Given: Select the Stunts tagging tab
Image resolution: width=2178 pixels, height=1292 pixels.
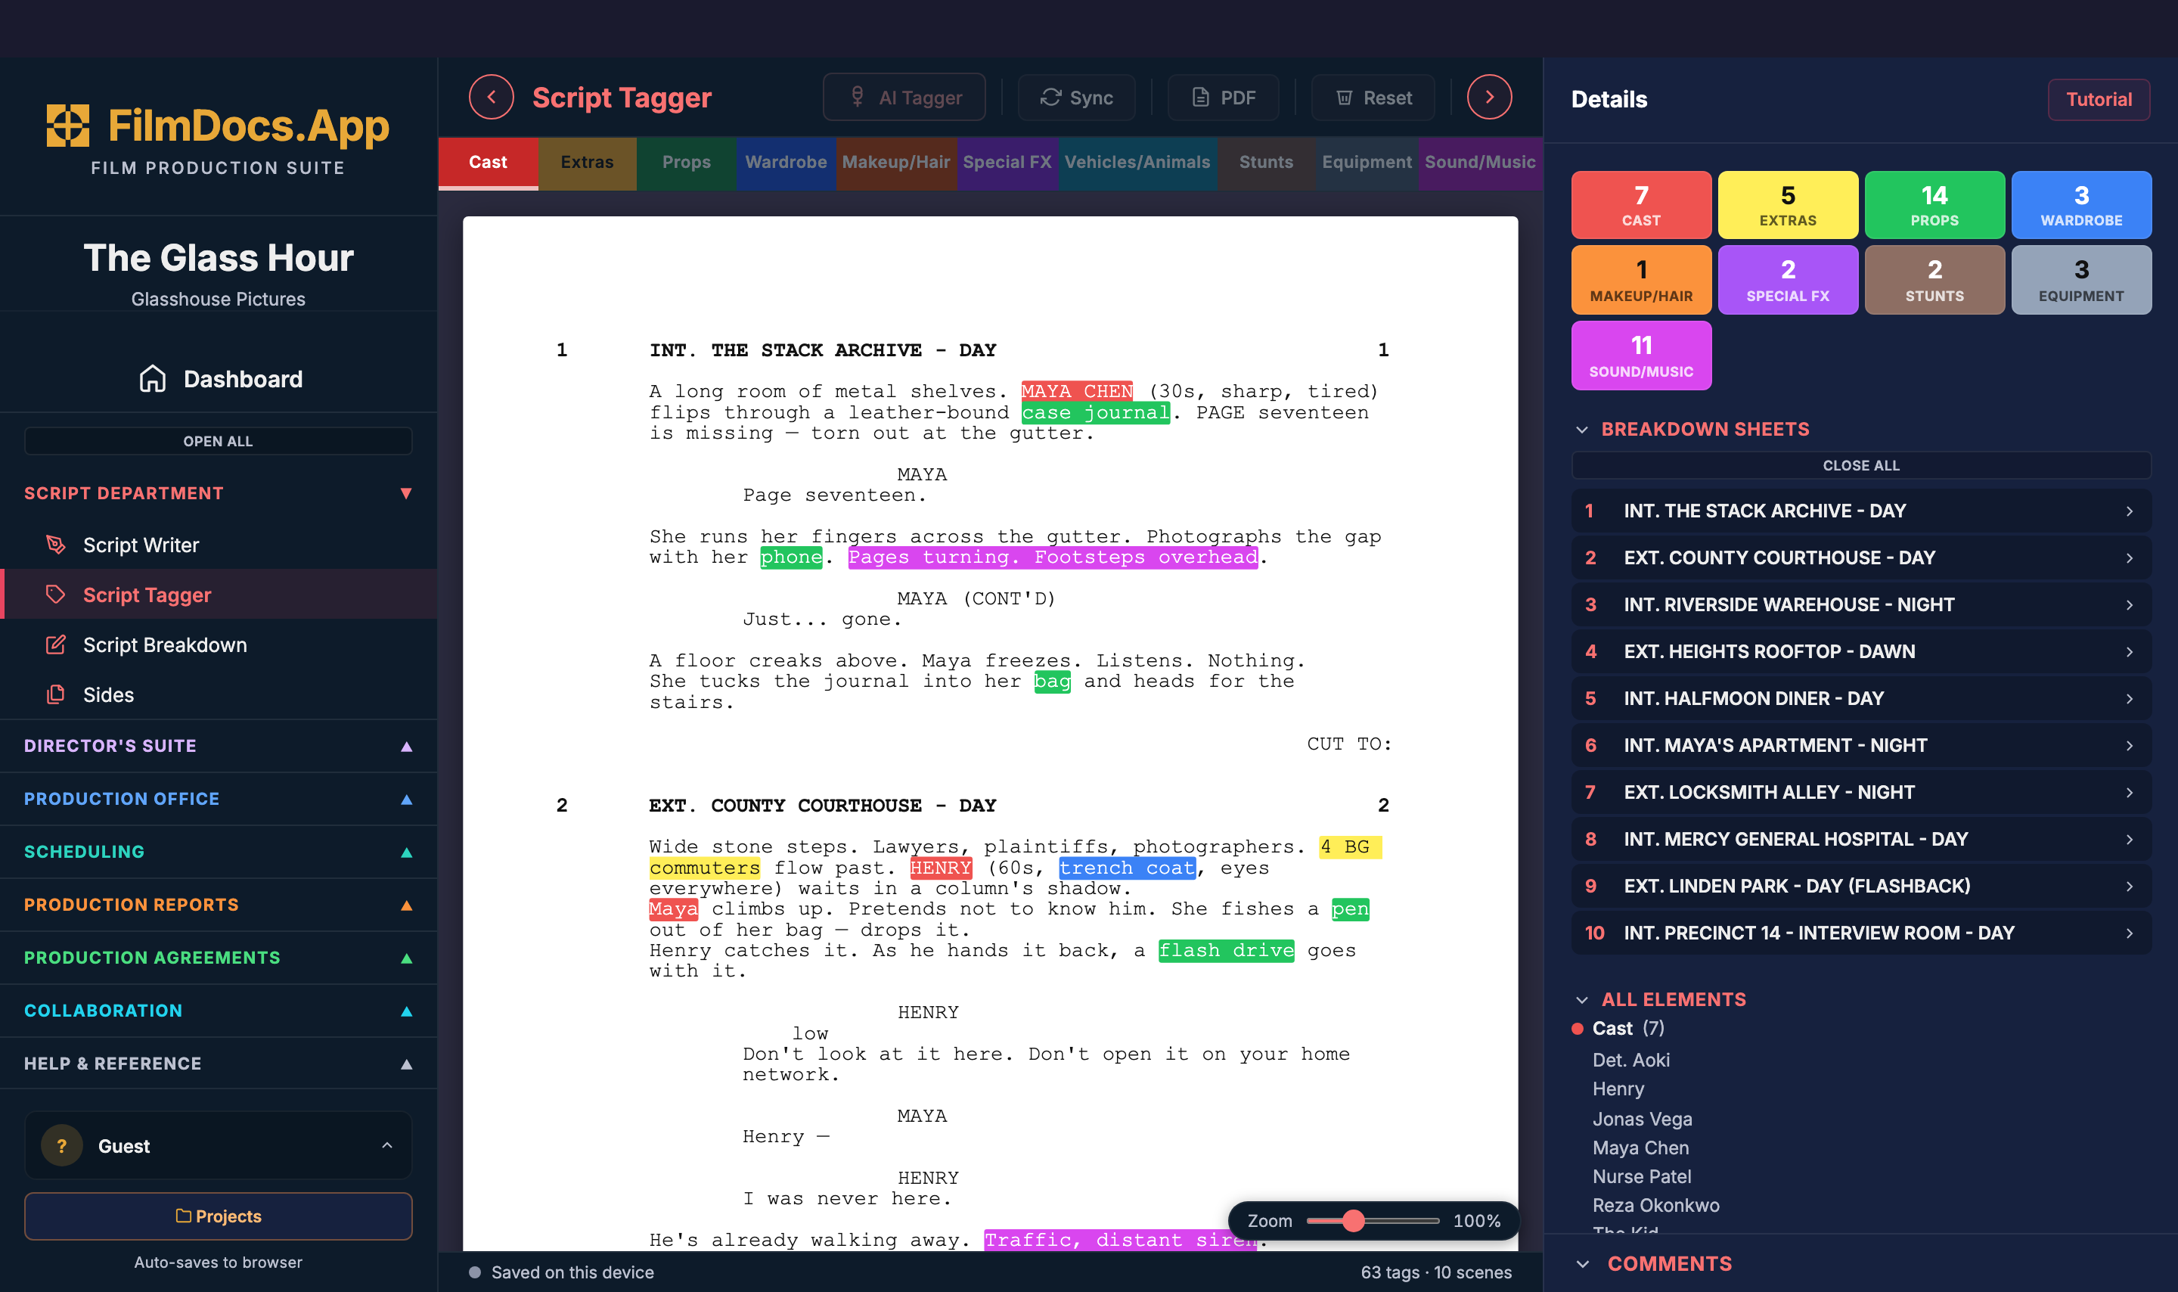Looking at the screenshot, I should coord(1266,162).
